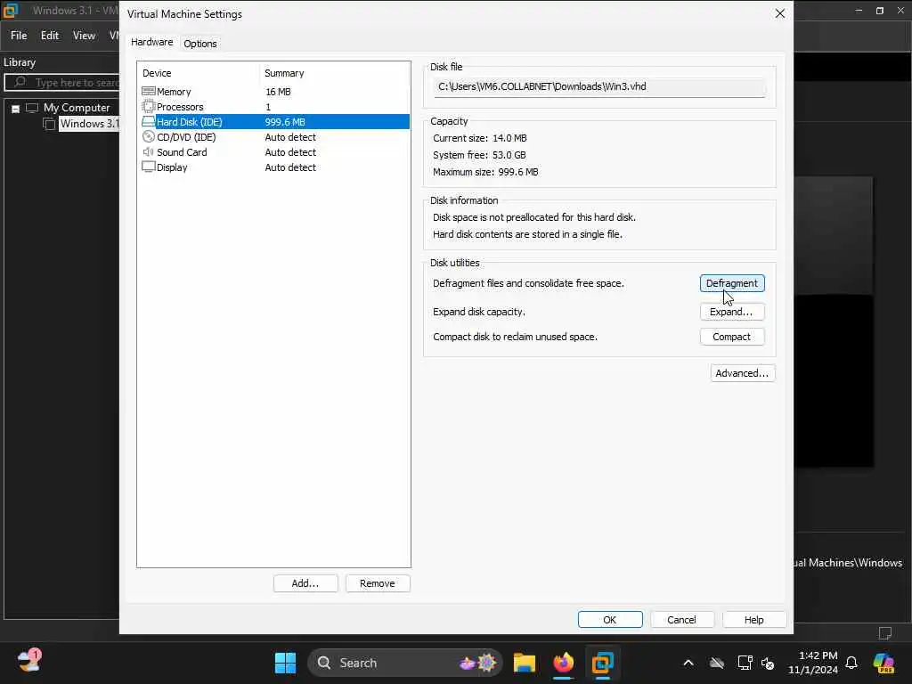The height and width of the screenshot is (684, 912).
Task: Click the Copilot Preview tray icon
Action: point(883,663)
